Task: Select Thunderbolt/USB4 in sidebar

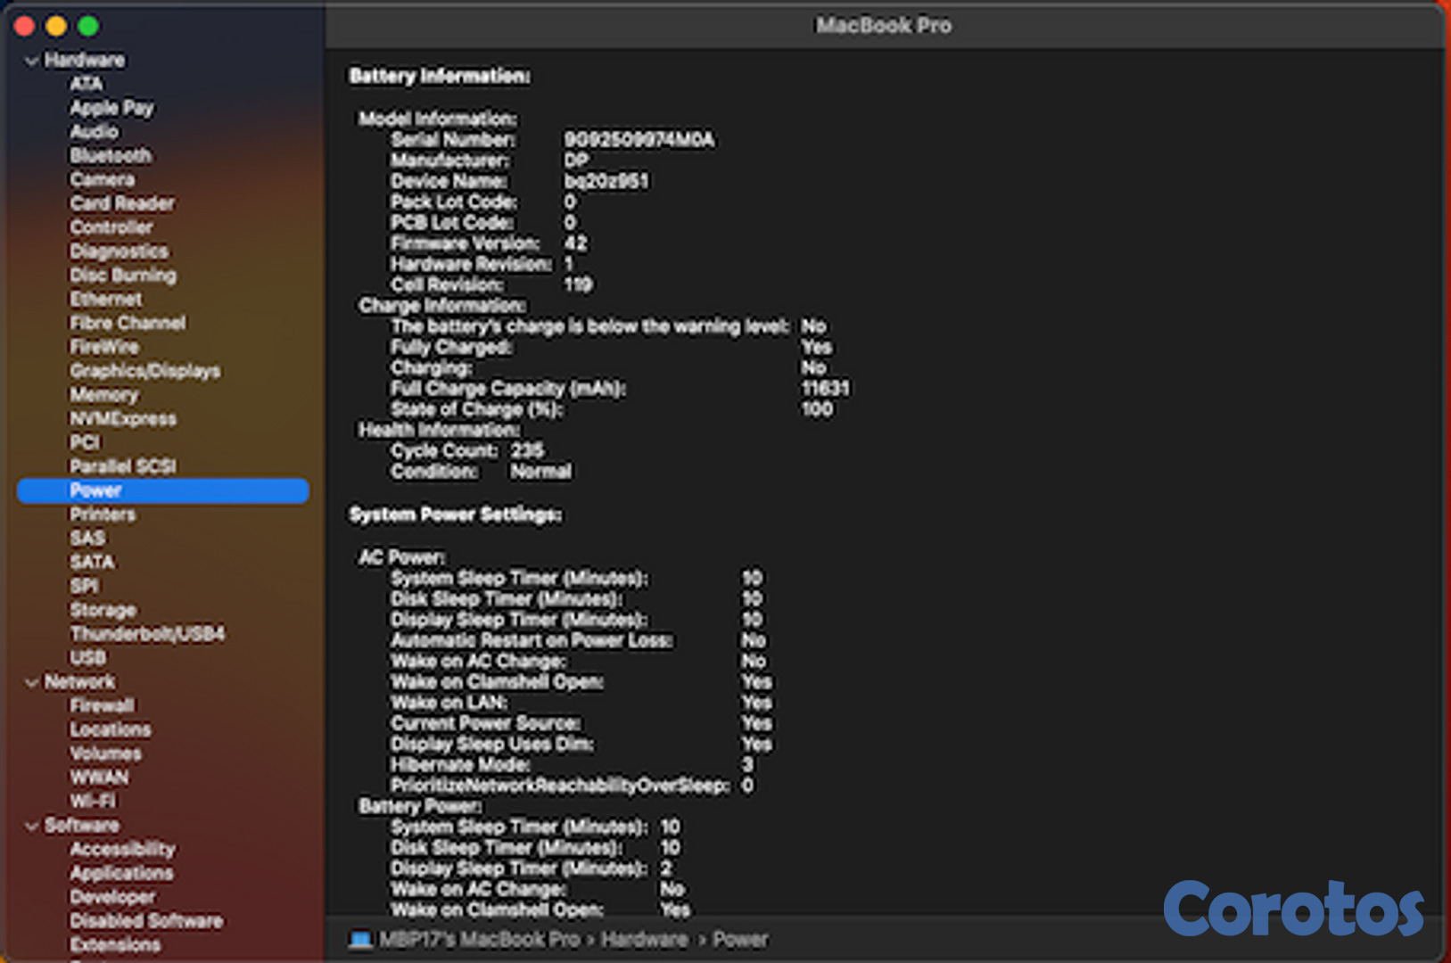Action: click(147, 634)
